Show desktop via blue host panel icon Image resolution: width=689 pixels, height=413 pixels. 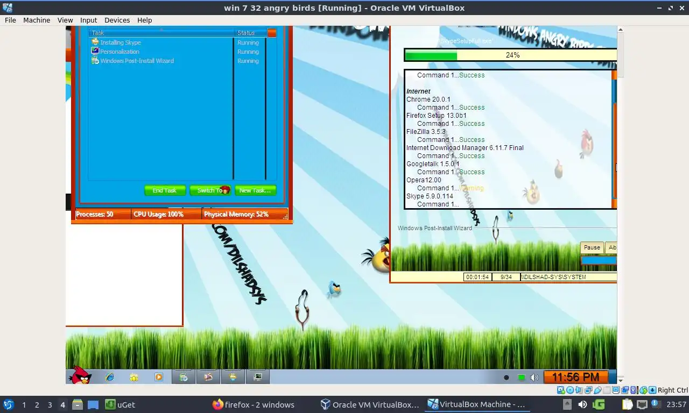(x=93, y=404)
